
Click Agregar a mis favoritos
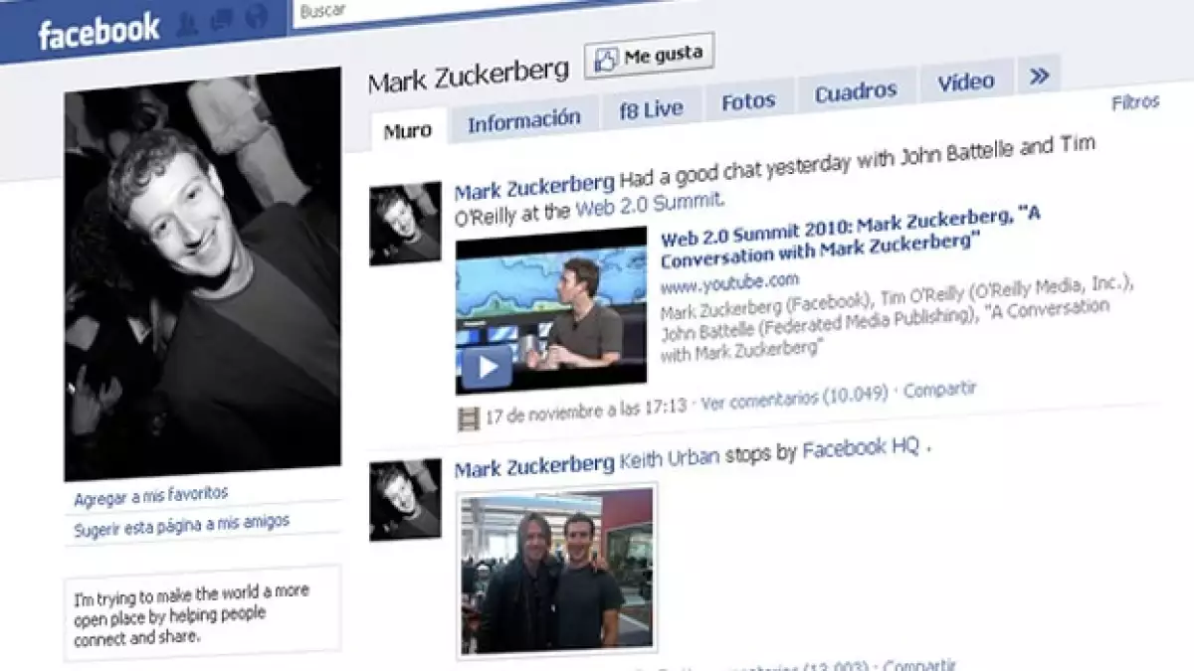(x=151, y=495)
